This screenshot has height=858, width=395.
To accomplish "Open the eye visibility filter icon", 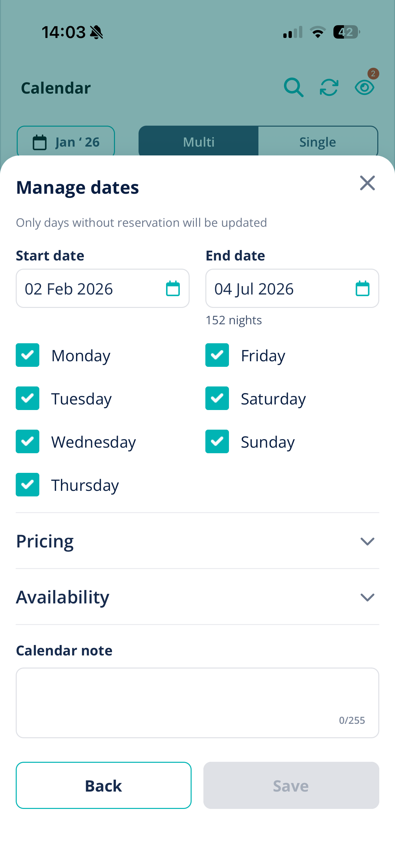I will [x=364, y=88].
